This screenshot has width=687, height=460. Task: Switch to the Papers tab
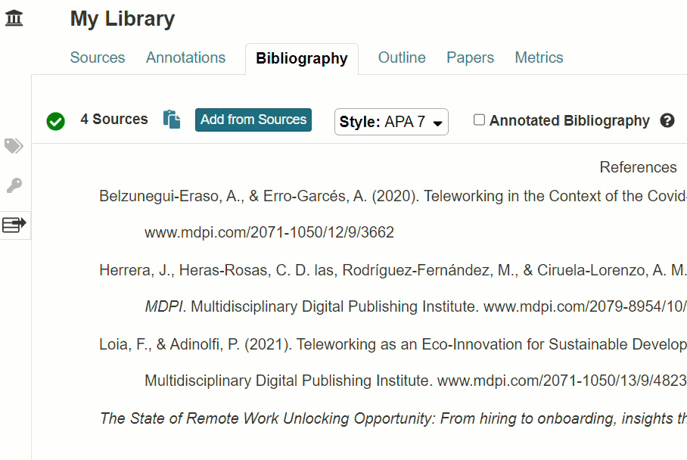click(x=470, y=57)
